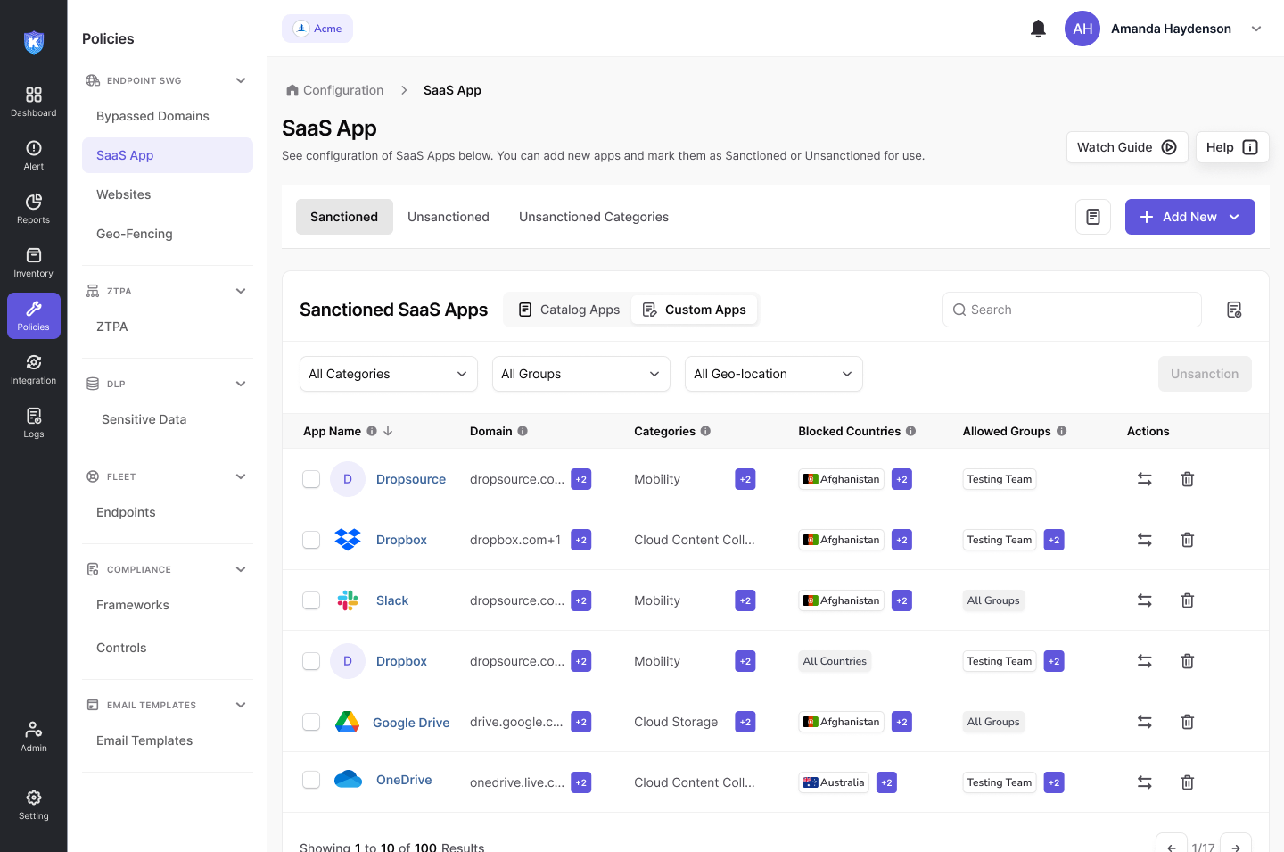The height and width of the screenshot is (852, 1284).
Task: Click the transfer arrows icon for Google Drive
Action: coord(1145,722)
